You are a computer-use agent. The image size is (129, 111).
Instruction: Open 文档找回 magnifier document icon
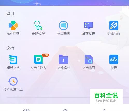click(89, 59)
